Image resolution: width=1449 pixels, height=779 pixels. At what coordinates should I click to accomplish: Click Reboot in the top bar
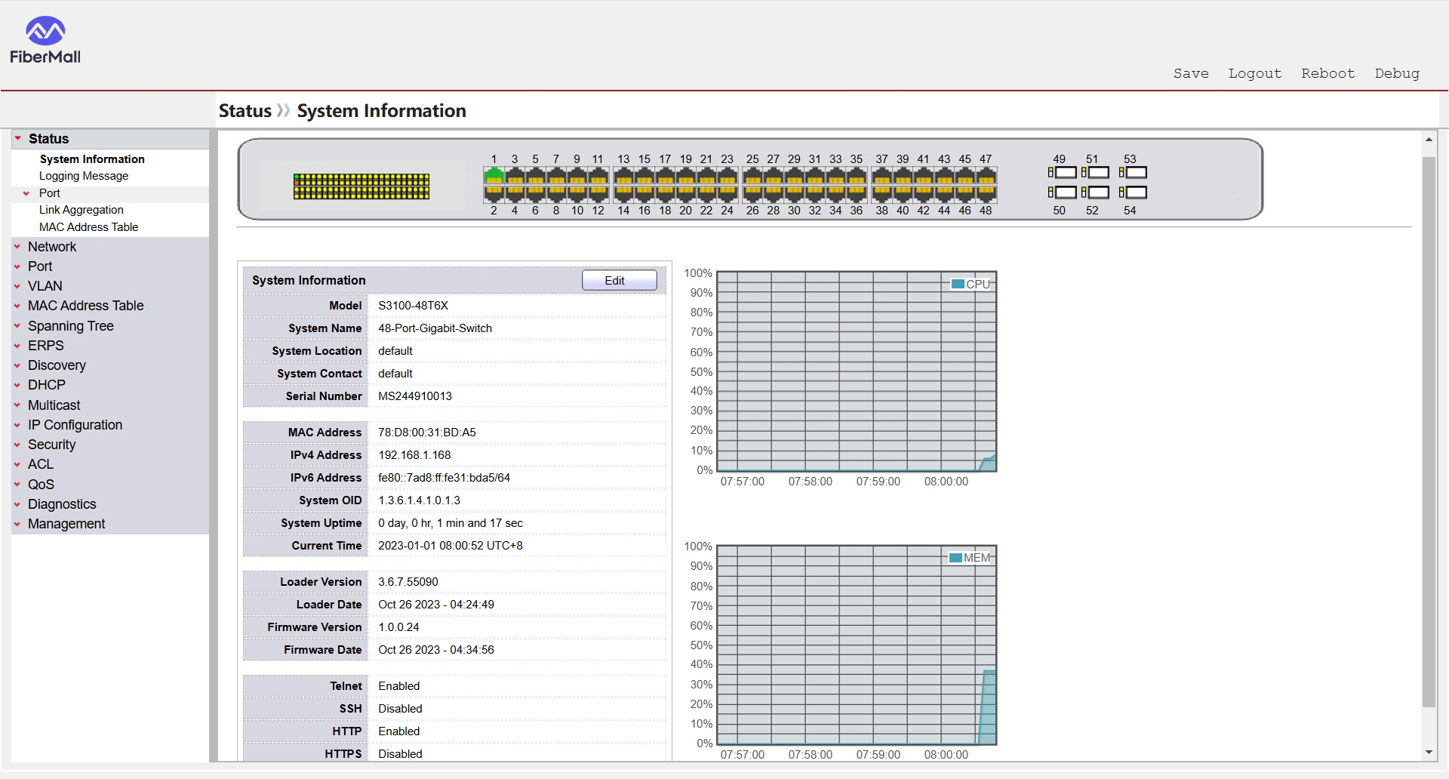tap(1327, 73)
